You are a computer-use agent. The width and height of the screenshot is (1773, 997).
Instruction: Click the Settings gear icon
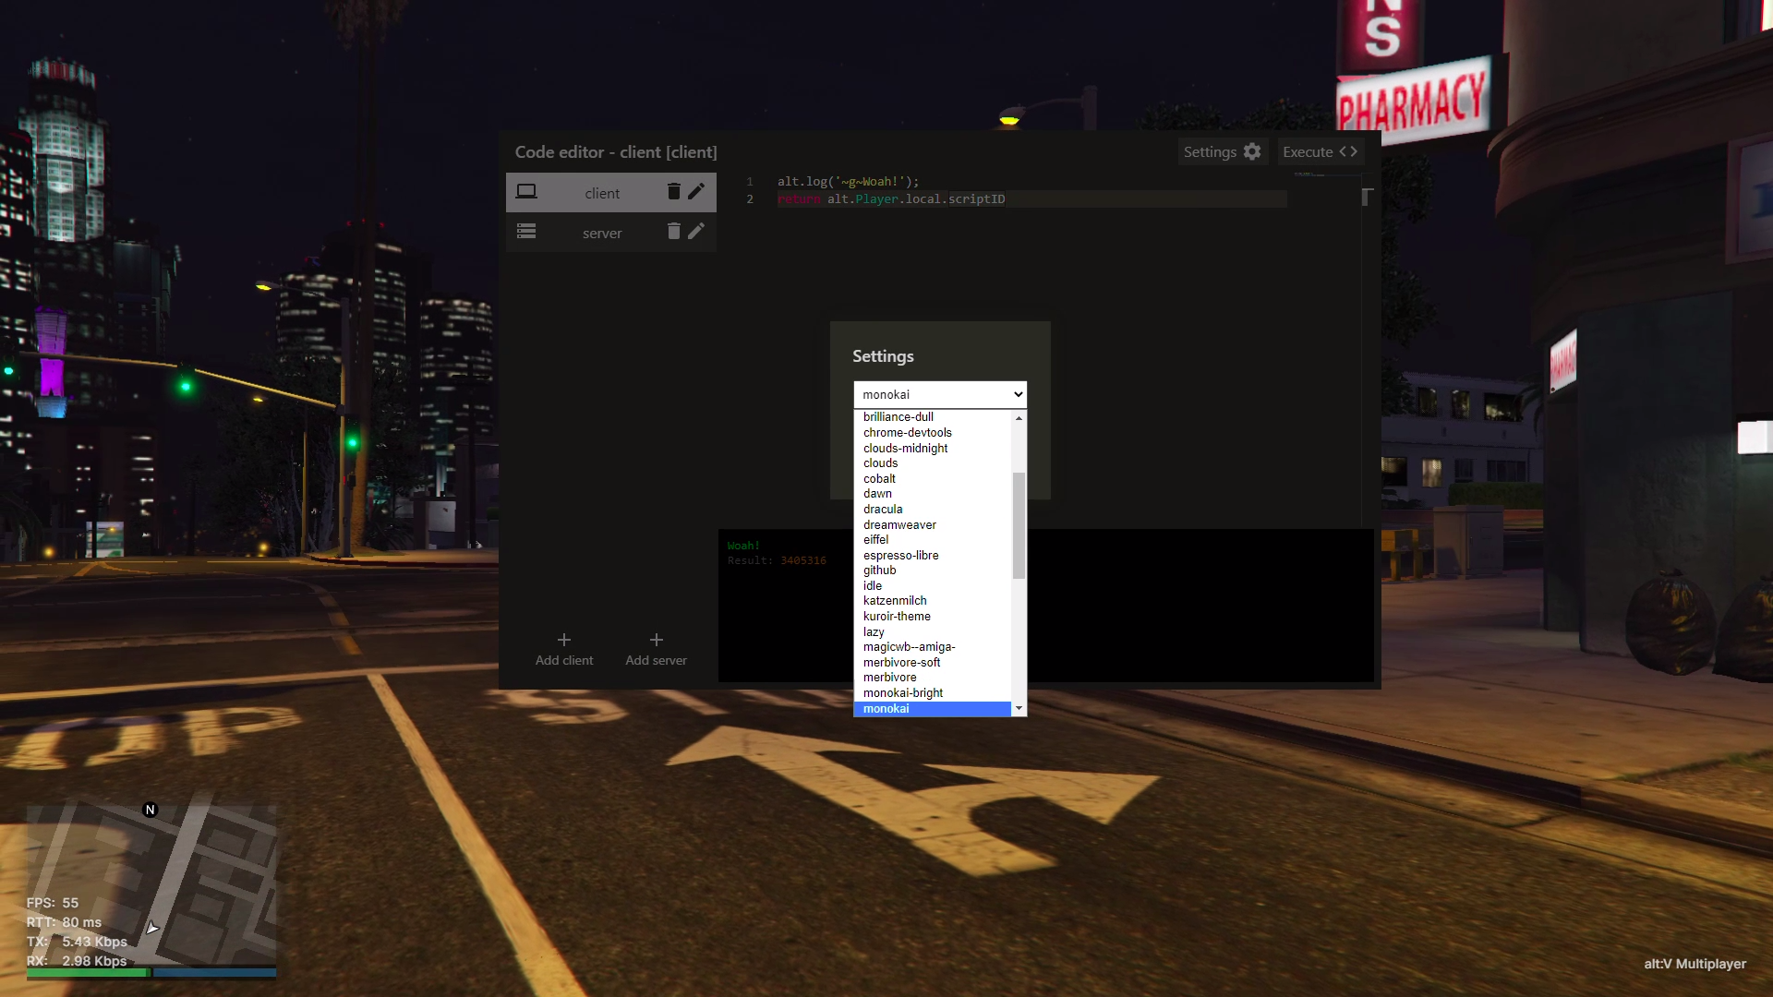pyautogui.click(x=1252, y=151)
